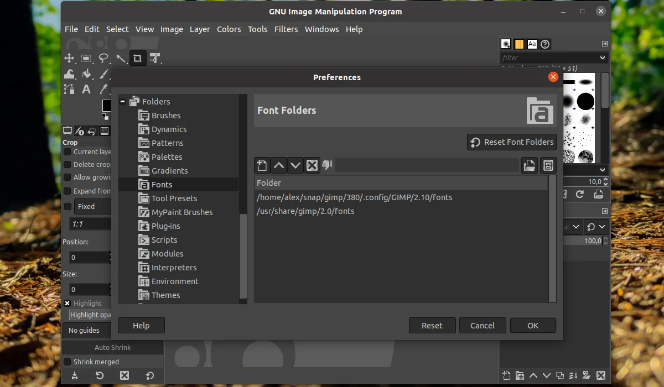Delete the selected font folder
This screenshot has height=387, width=664.
pos(312,165)
